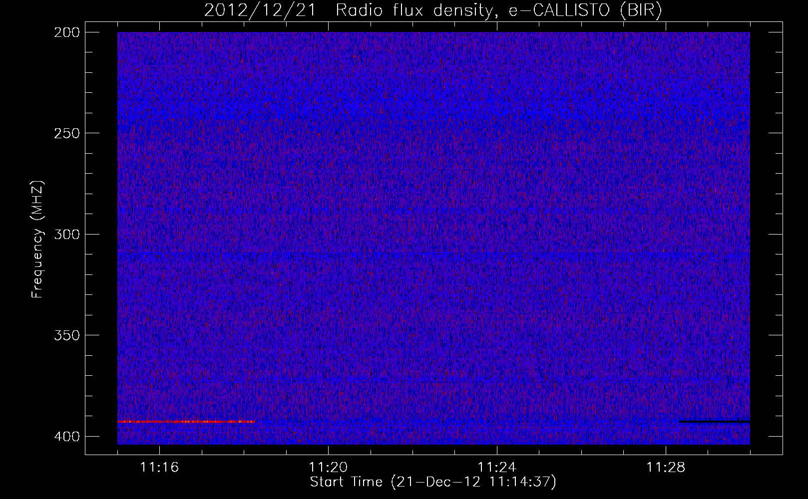The image size is (808, 499).
Task: Click the 11:16 time tick label
Action: (x=159, y=467)
